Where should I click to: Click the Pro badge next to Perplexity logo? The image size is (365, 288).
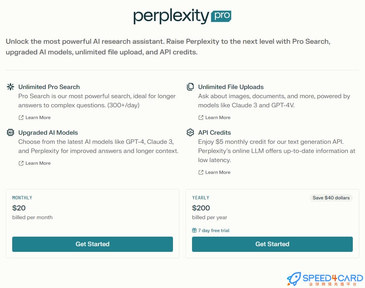click(x=221, y=16)
